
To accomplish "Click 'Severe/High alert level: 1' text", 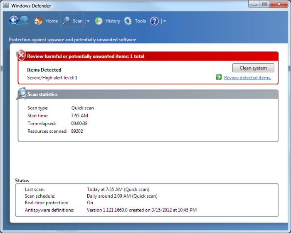I will pos(52,78).
